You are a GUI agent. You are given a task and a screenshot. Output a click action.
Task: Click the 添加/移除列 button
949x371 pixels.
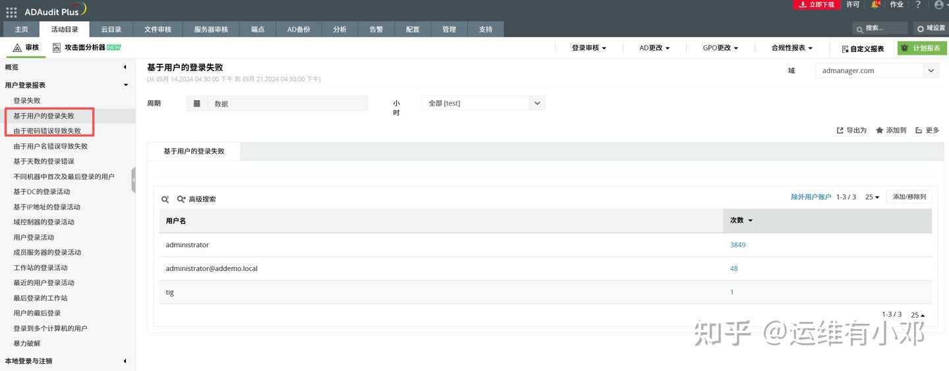909,197
